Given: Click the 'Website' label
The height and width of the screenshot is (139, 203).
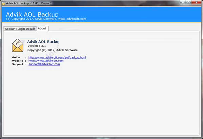Looking at the screenshot, I should point(18,61).
